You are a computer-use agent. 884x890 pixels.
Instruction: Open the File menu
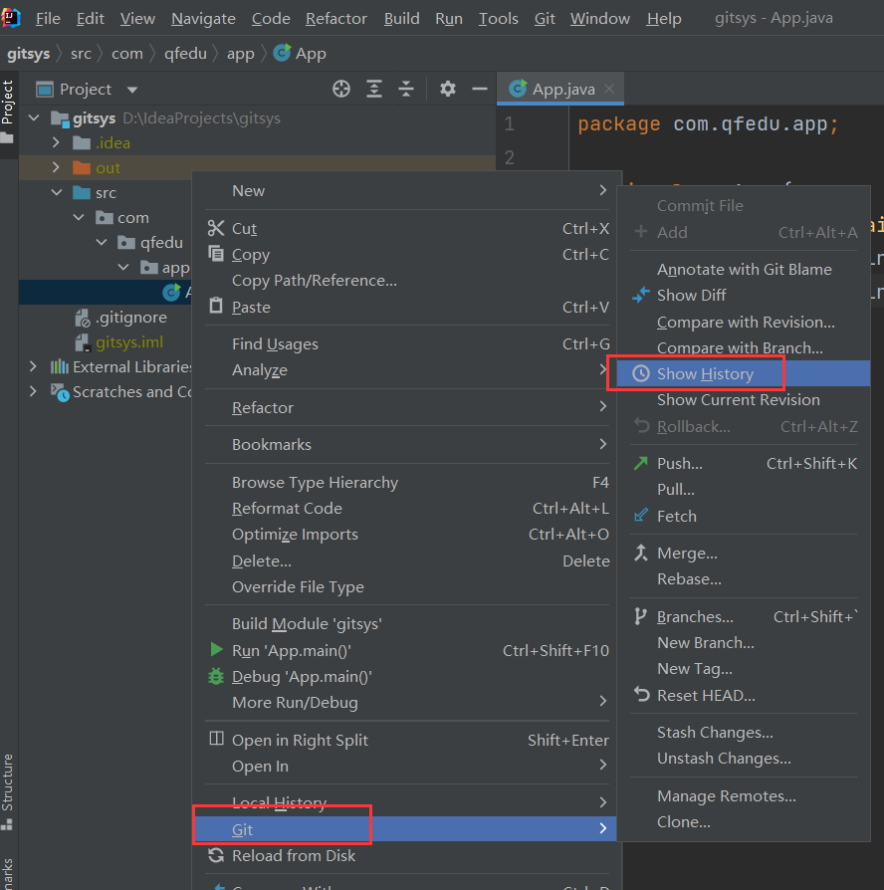48,18
